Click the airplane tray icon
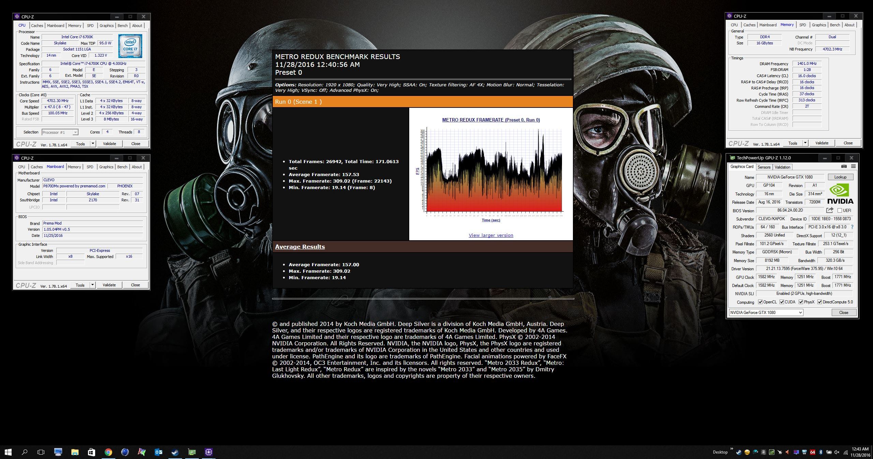 [x=780, y=452]
